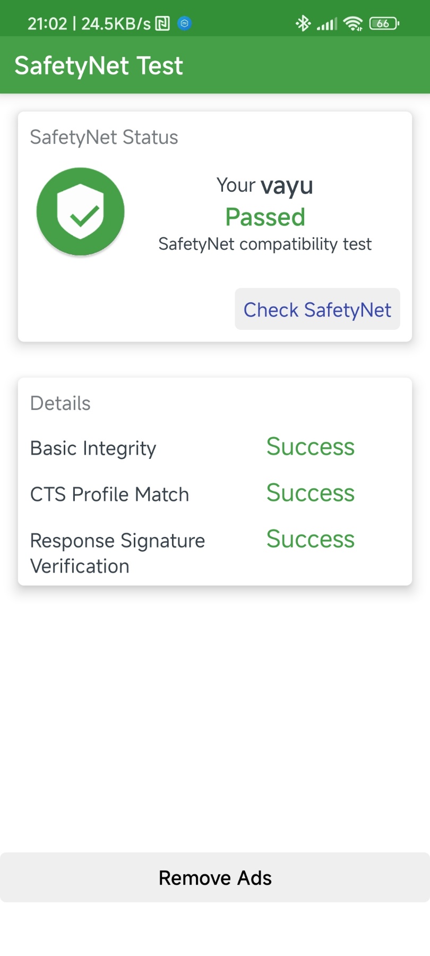
Task: Tap the vayu device name
Action: click(287, 186)
